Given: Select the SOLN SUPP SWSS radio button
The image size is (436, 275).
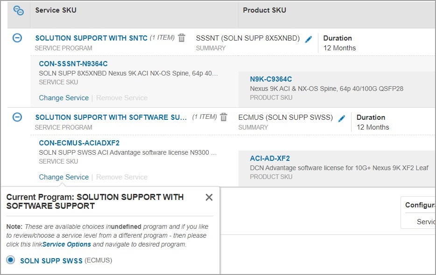Looking at the screenshot, I should tap(11, 260).
